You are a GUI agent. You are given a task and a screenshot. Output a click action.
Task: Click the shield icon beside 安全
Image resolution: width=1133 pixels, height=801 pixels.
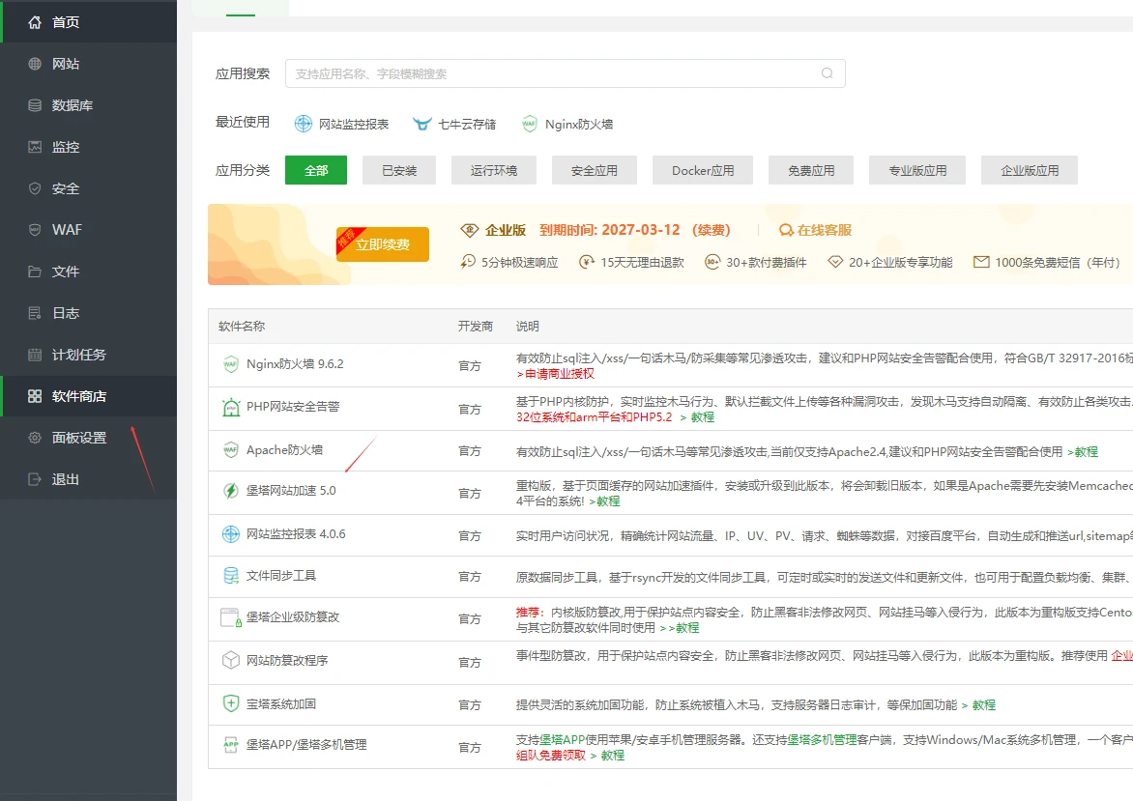pos(34,188)
